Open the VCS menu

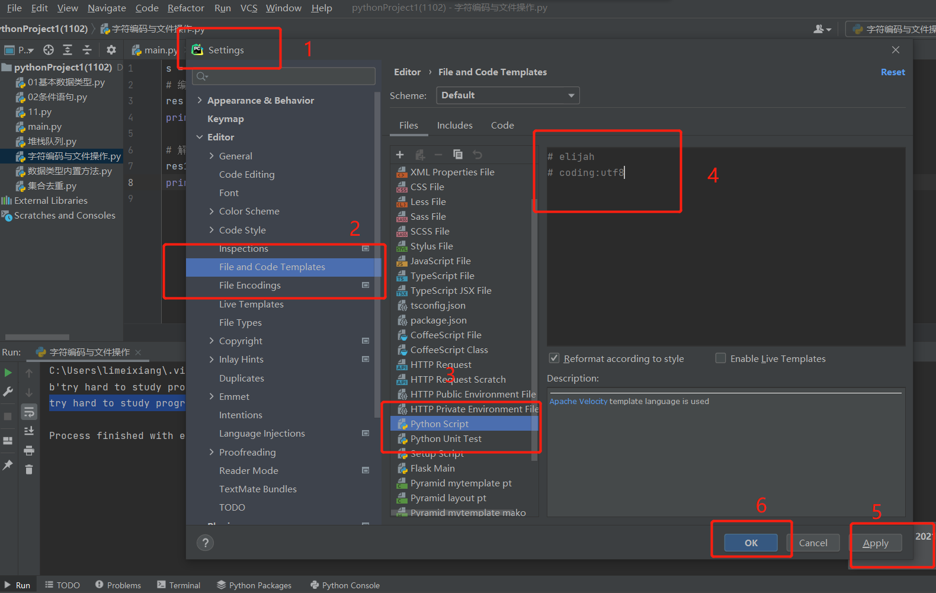click(x=249, y=8)
